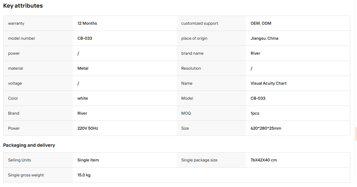Select the MOQ 1pcs value
Viewport: 357px width, 187px height.
click(255, 113)
